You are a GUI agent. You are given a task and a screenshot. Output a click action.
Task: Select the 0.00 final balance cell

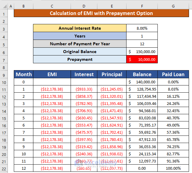click(x=142, y=168)
